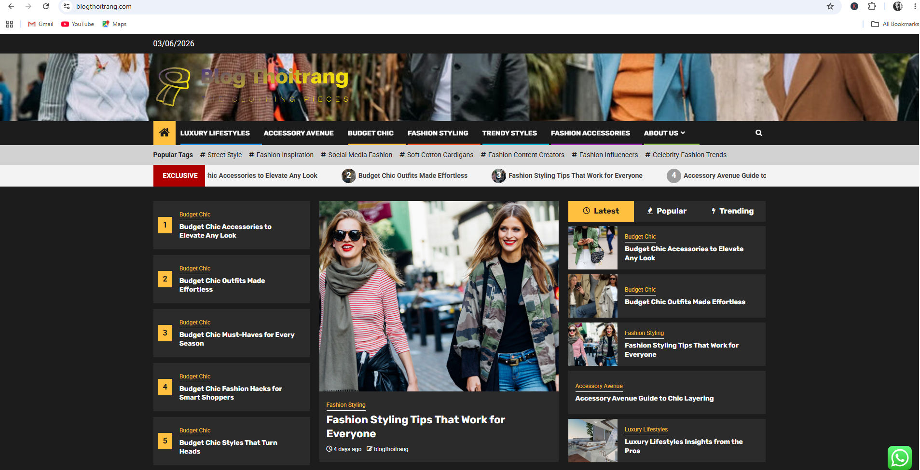Open Fashion Accessories menu item
The height and width of the screenshot is (470, 920).
[590, 133]
